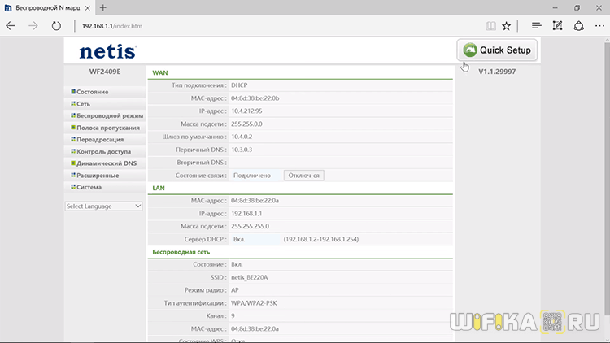
Task: Click the radio mode value AP
Action: tap(235, 290)
